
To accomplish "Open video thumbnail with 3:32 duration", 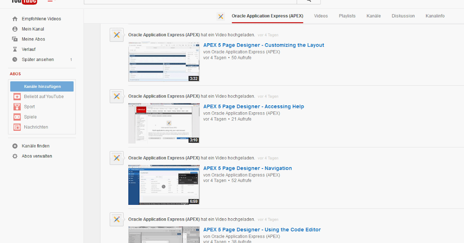I will (164, 62).
